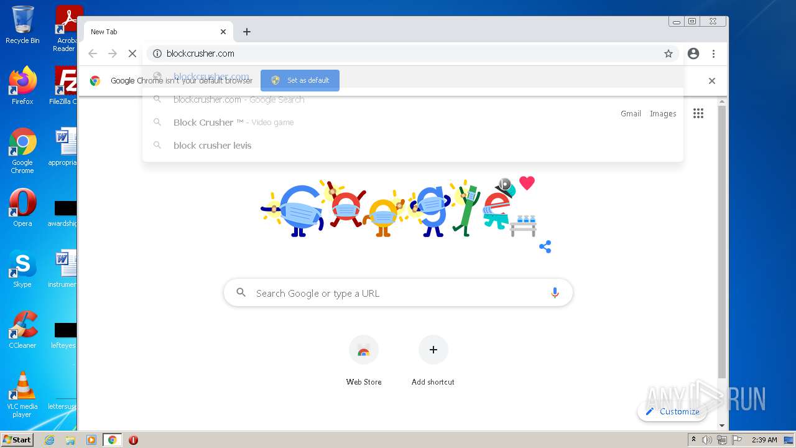
Task: Show hidden system tray icons
Action: [693, 440]
